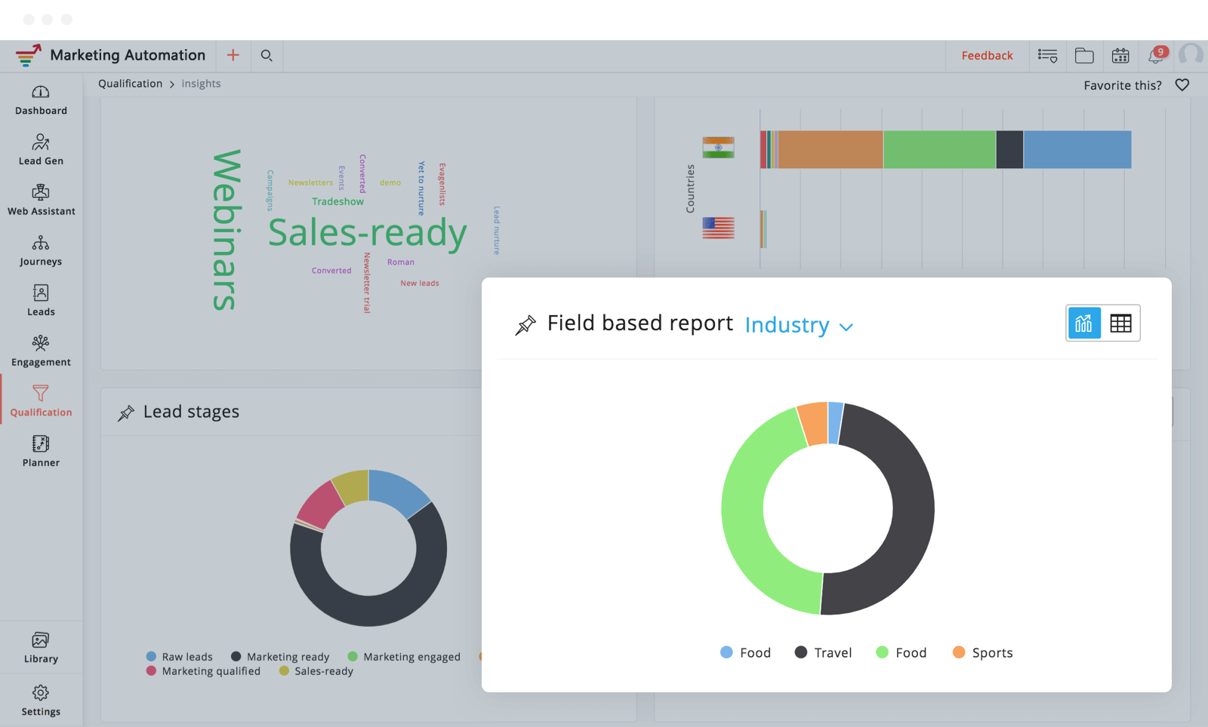Open Planner from the sidebar
The width and height of the screenshot is (1208, 727).
41,452
